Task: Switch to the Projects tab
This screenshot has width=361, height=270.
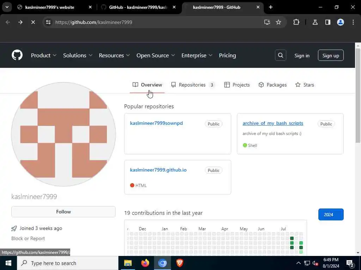Action: [x=237, y=85]
